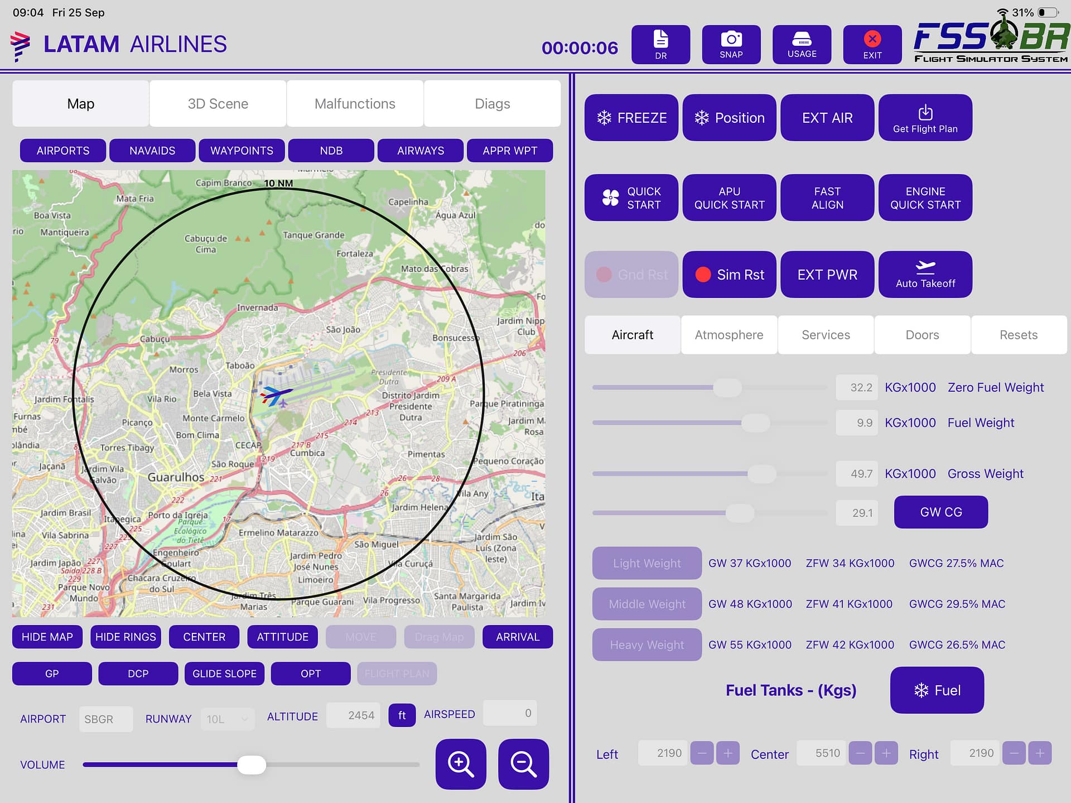
Task: Toggle the Position freeze button
Action: [x=729, y=118]
